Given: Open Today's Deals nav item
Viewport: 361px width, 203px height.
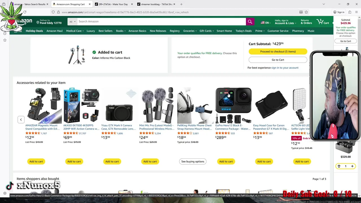Looking at the screenshot, I should click(244, 31).
